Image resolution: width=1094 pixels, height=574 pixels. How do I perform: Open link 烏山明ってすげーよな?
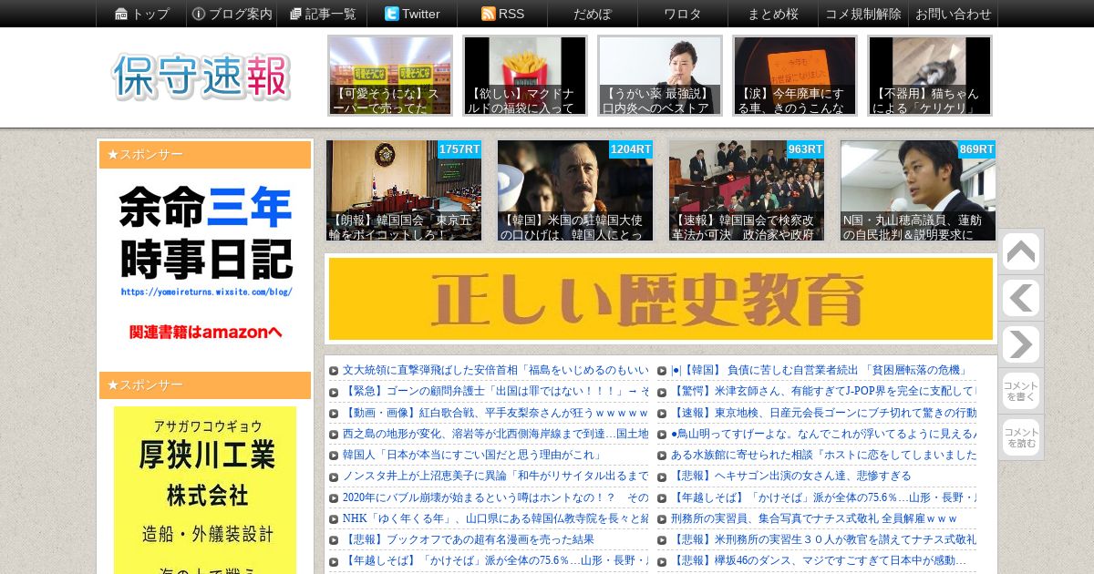coord(823,434)
